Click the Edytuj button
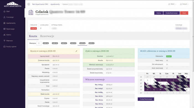This screenshot has height=108, width=194. click(x=159, y=13)
